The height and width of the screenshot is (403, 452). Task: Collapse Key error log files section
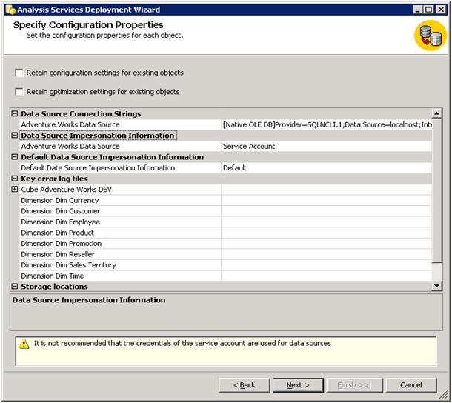point(14,179)
